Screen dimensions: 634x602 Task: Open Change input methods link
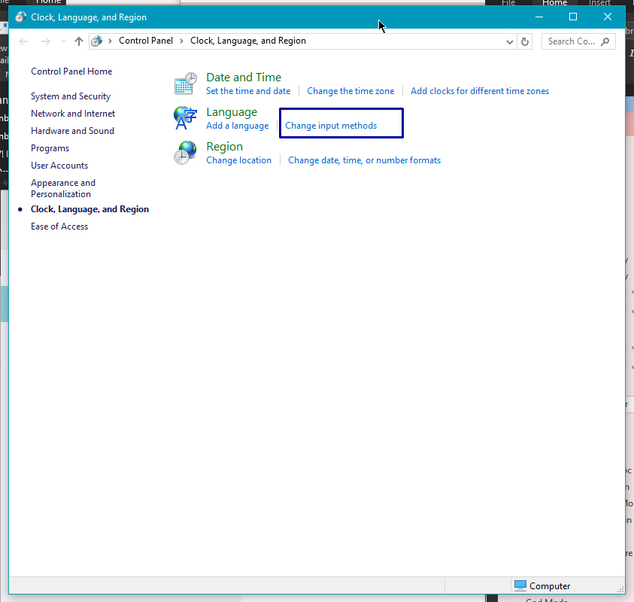tap(331, 126)
